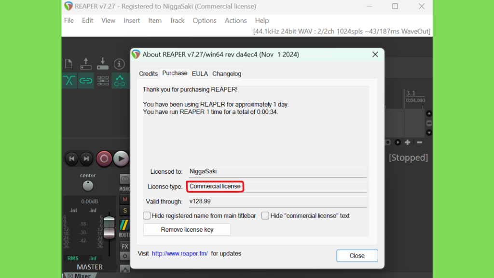Click the 0.00dB master volume readout
The image size is (494, 278).
coord(89,201)
